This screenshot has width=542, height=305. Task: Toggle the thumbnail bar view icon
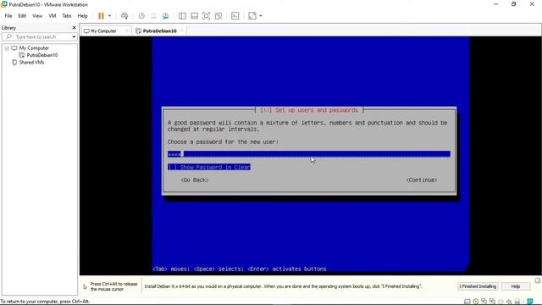(x=194, y=16)
